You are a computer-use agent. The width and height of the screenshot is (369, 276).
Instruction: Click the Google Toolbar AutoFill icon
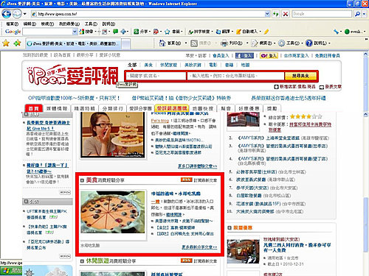pyautogui.click(x=238, y=32)
